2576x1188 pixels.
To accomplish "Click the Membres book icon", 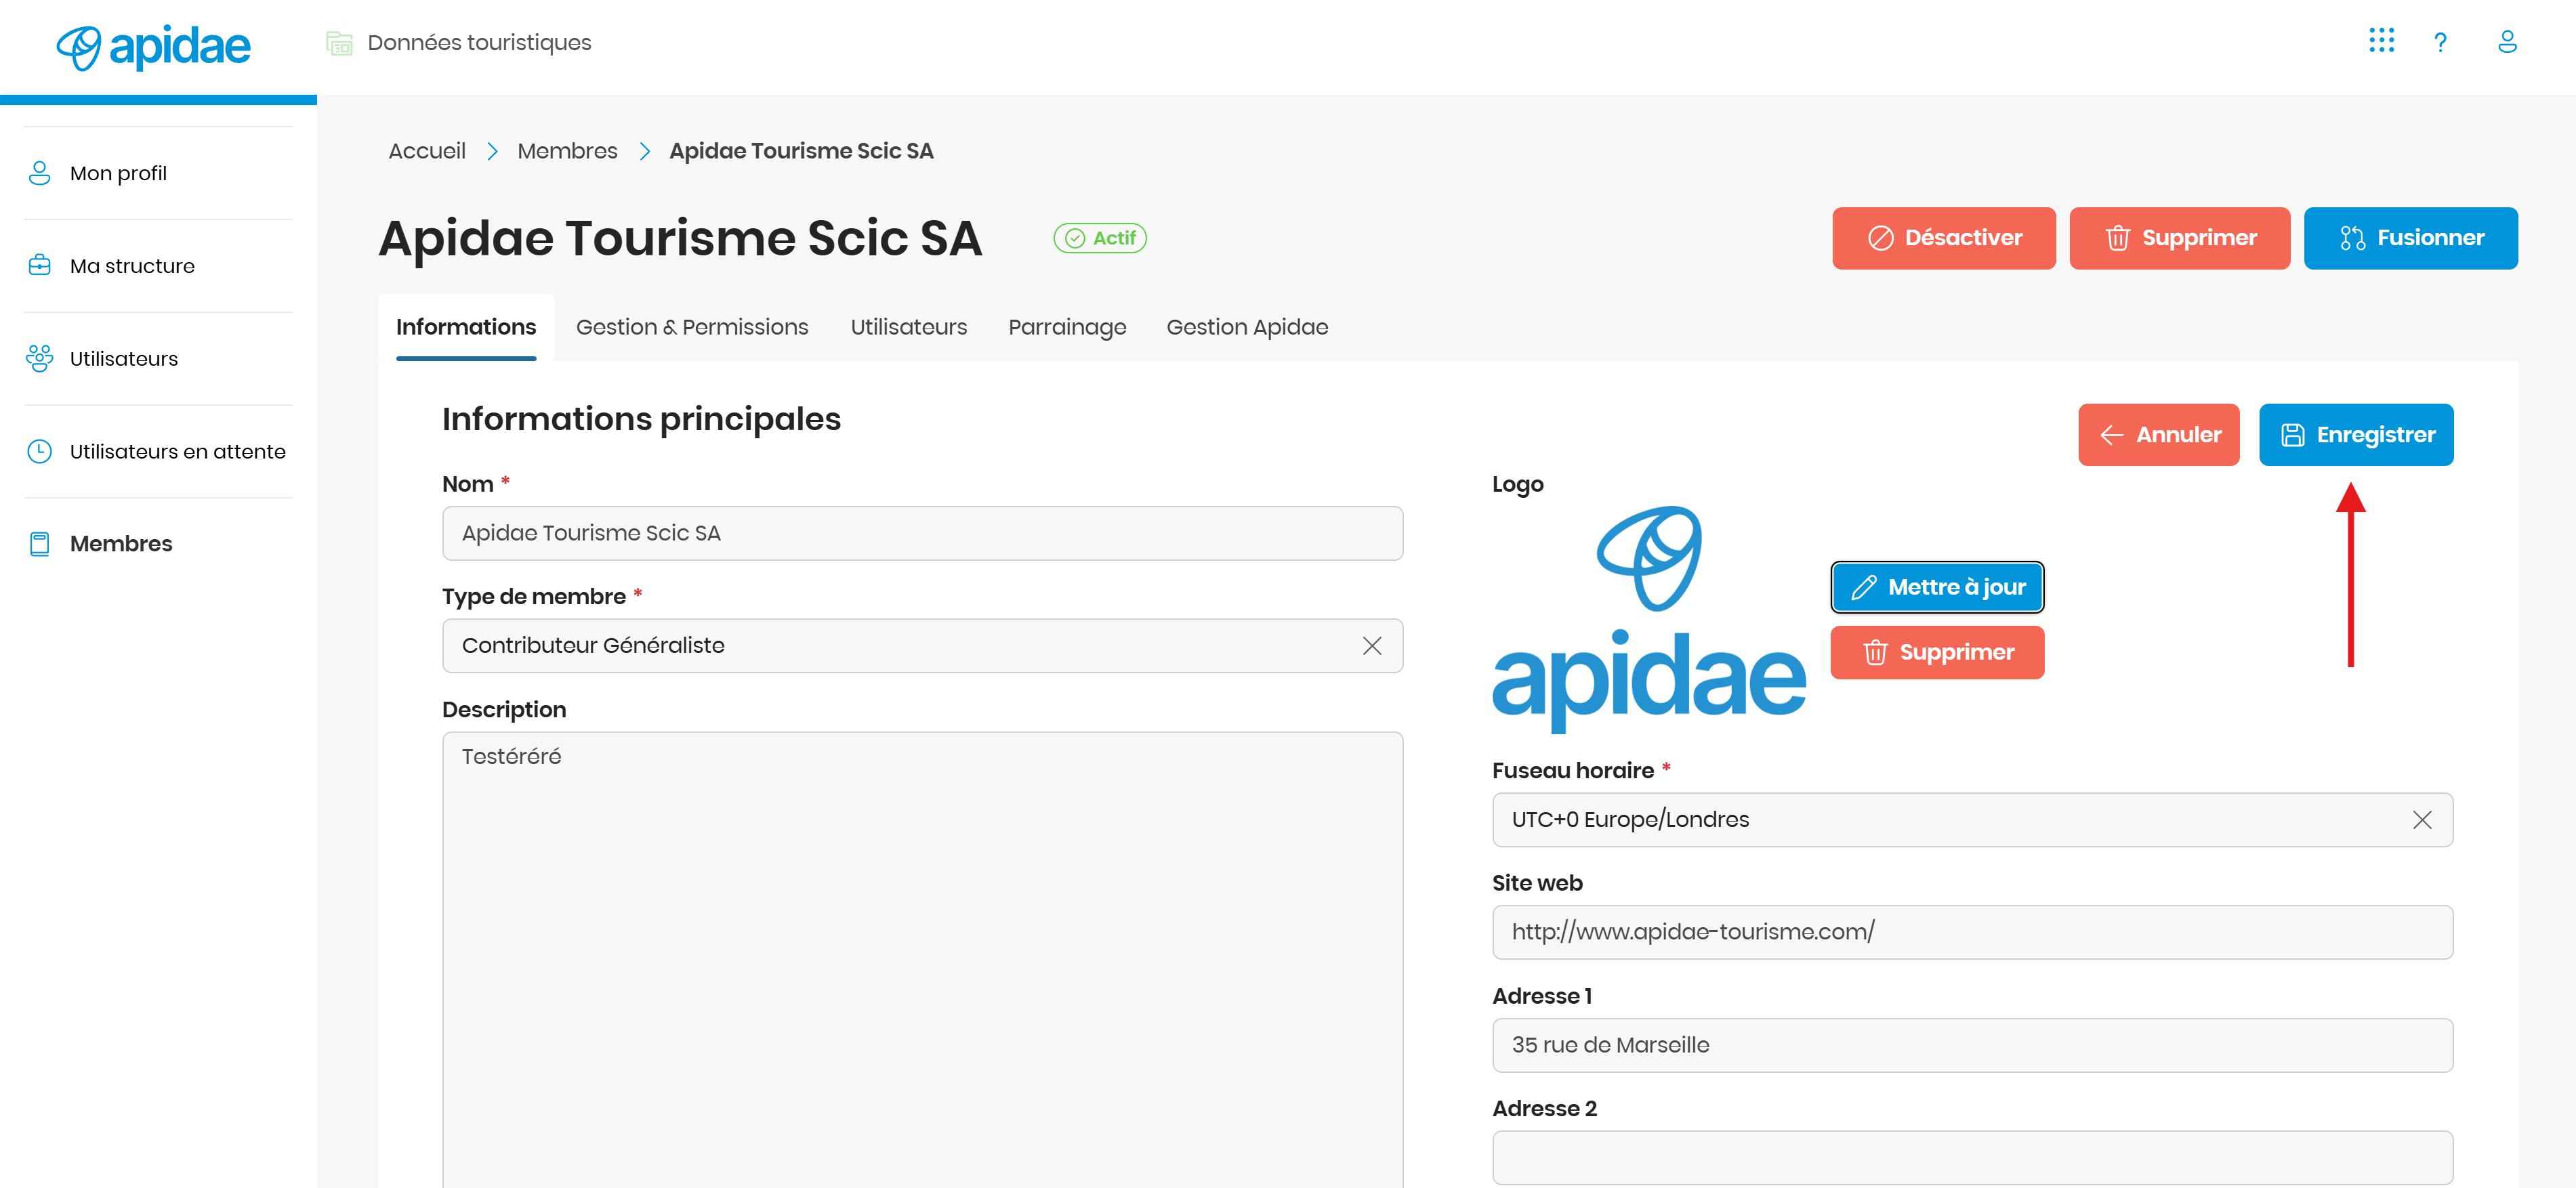I will [39, 544].
